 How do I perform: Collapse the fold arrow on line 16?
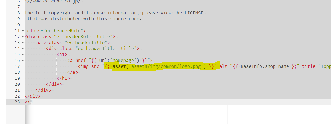(23, 61)
